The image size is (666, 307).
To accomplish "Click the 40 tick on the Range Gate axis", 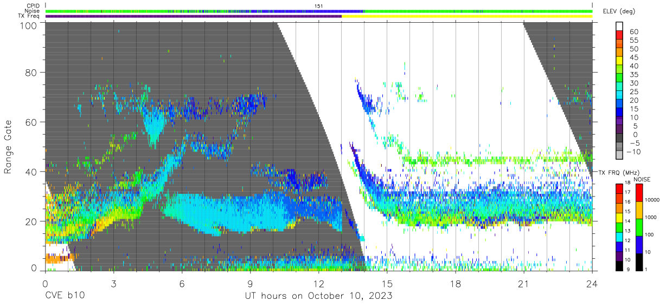I will click(x=31, y=171).
